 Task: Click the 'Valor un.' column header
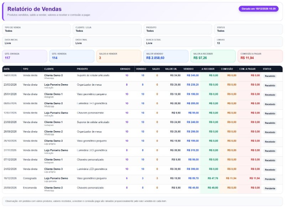(x=171, y=69)
